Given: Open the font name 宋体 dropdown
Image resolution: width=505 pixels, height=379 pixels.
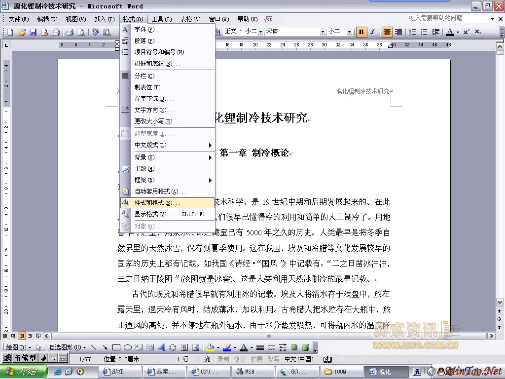Looking at the screenshot, I should 323,32.
